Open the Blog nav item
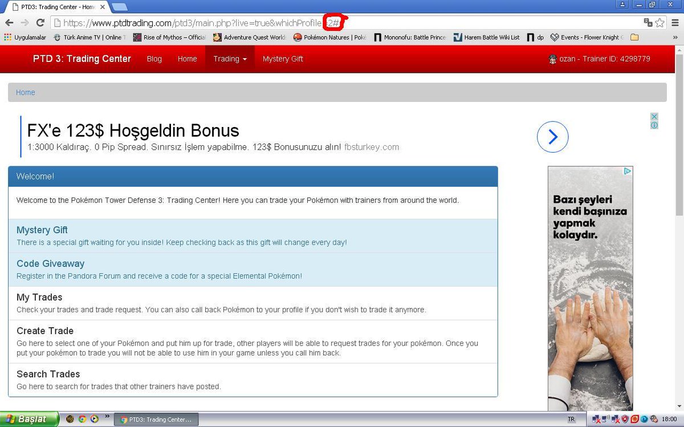Viewport: 684px width, 427px height. point(154,59)
